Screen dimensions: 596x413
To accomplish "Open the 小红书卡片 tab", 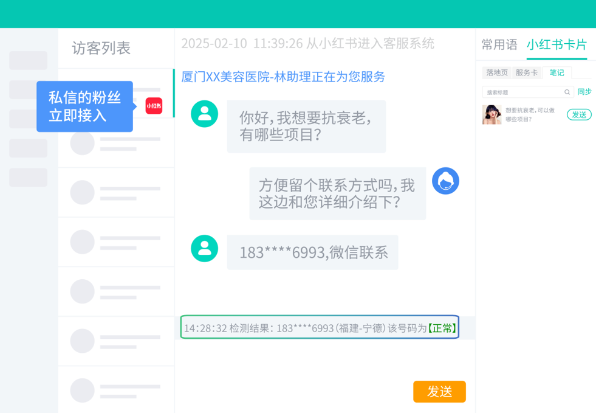I will click(557, 44).
